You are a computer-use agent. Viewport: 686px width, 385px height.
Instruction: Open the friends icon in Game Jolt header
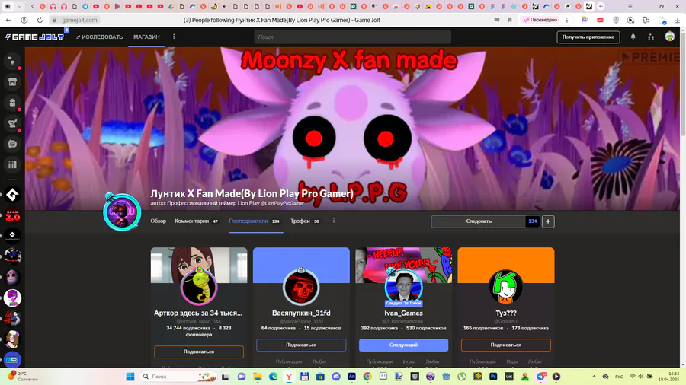pyautogui.click(x=651, y=37)
